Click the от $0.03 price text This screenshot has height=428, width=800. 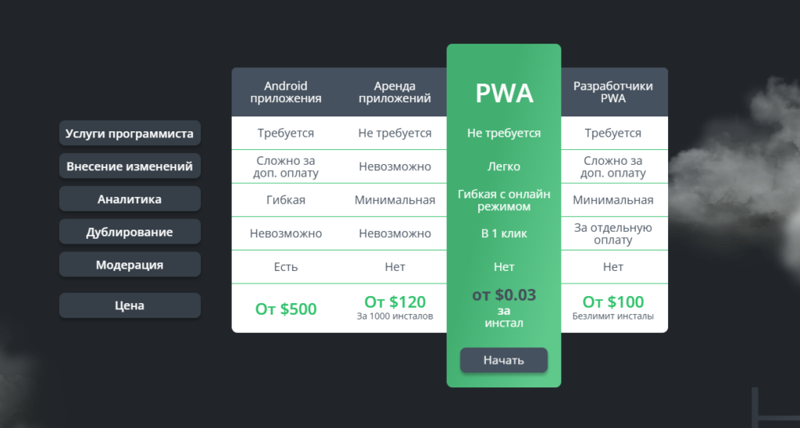tap(504, 295)
